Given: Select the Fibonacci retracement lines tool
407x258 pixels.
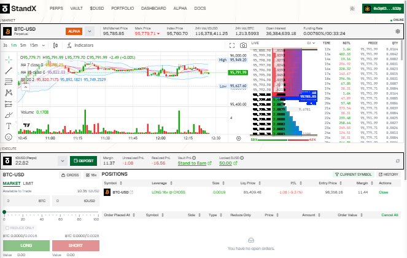Looking at the screenshot, I should click(9, 82).
